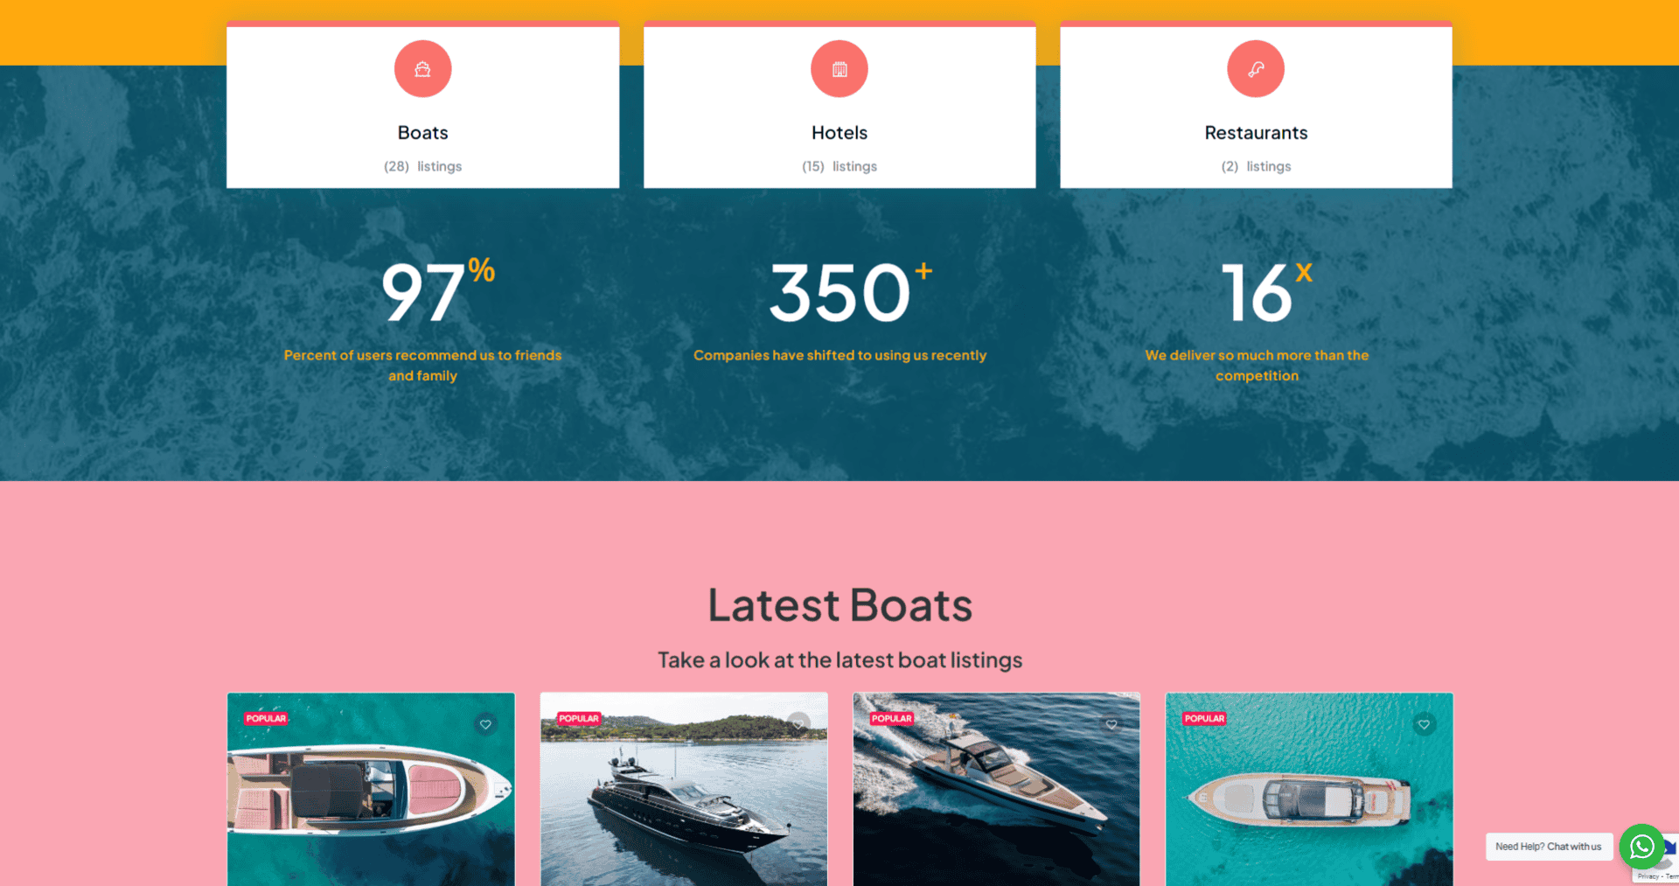Click the Boats category icon
This screenshot has width=1679, height=886.
tap(422, 69)
